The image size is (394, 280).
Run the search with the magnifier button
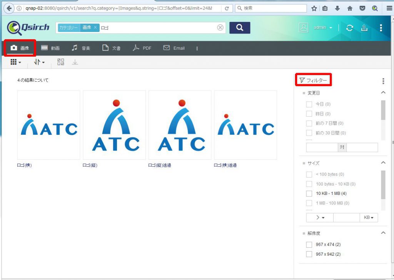point(240,28)
